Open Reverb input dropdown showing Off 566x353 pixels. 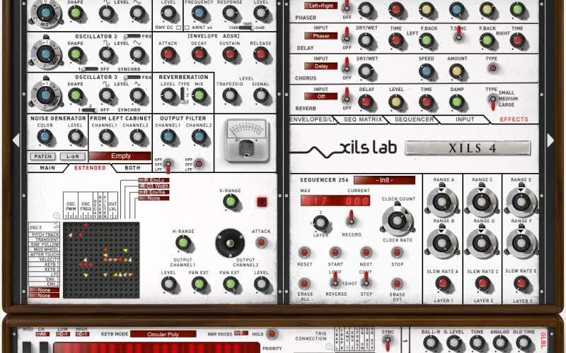321,97
